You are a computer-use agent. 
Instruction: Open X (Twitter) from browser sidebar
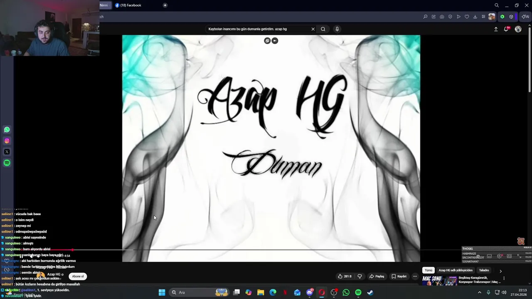click(7, 152)
